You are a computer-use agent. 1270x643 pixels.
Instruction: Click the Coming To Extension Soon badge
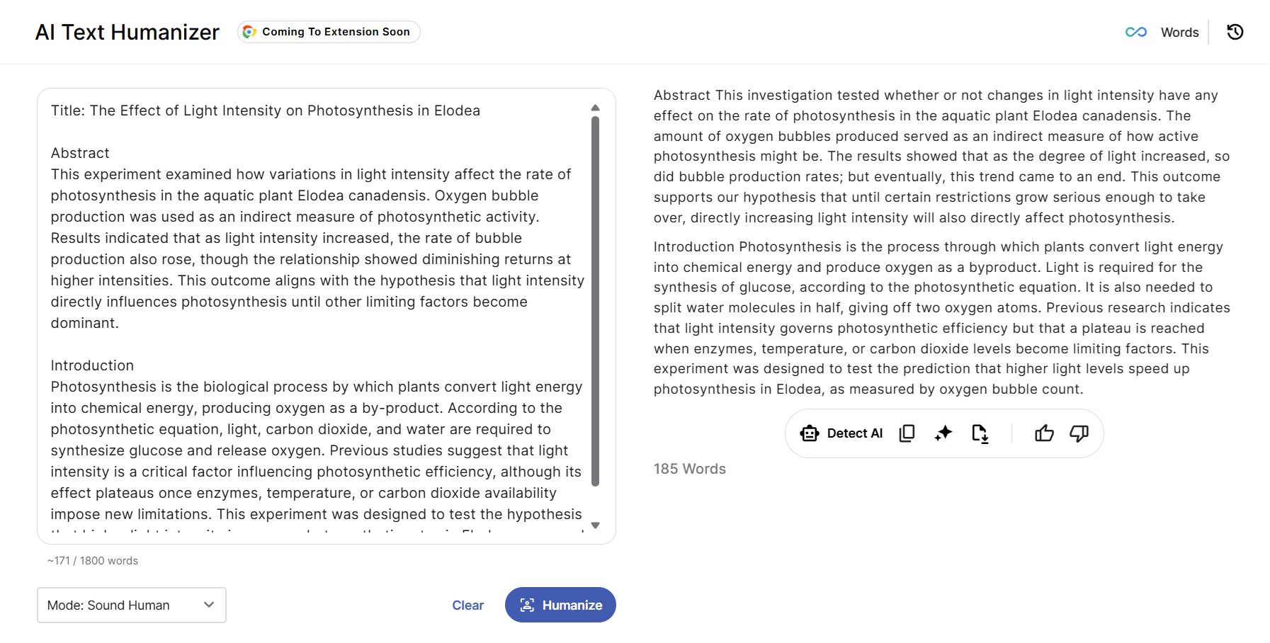point(328,31)
